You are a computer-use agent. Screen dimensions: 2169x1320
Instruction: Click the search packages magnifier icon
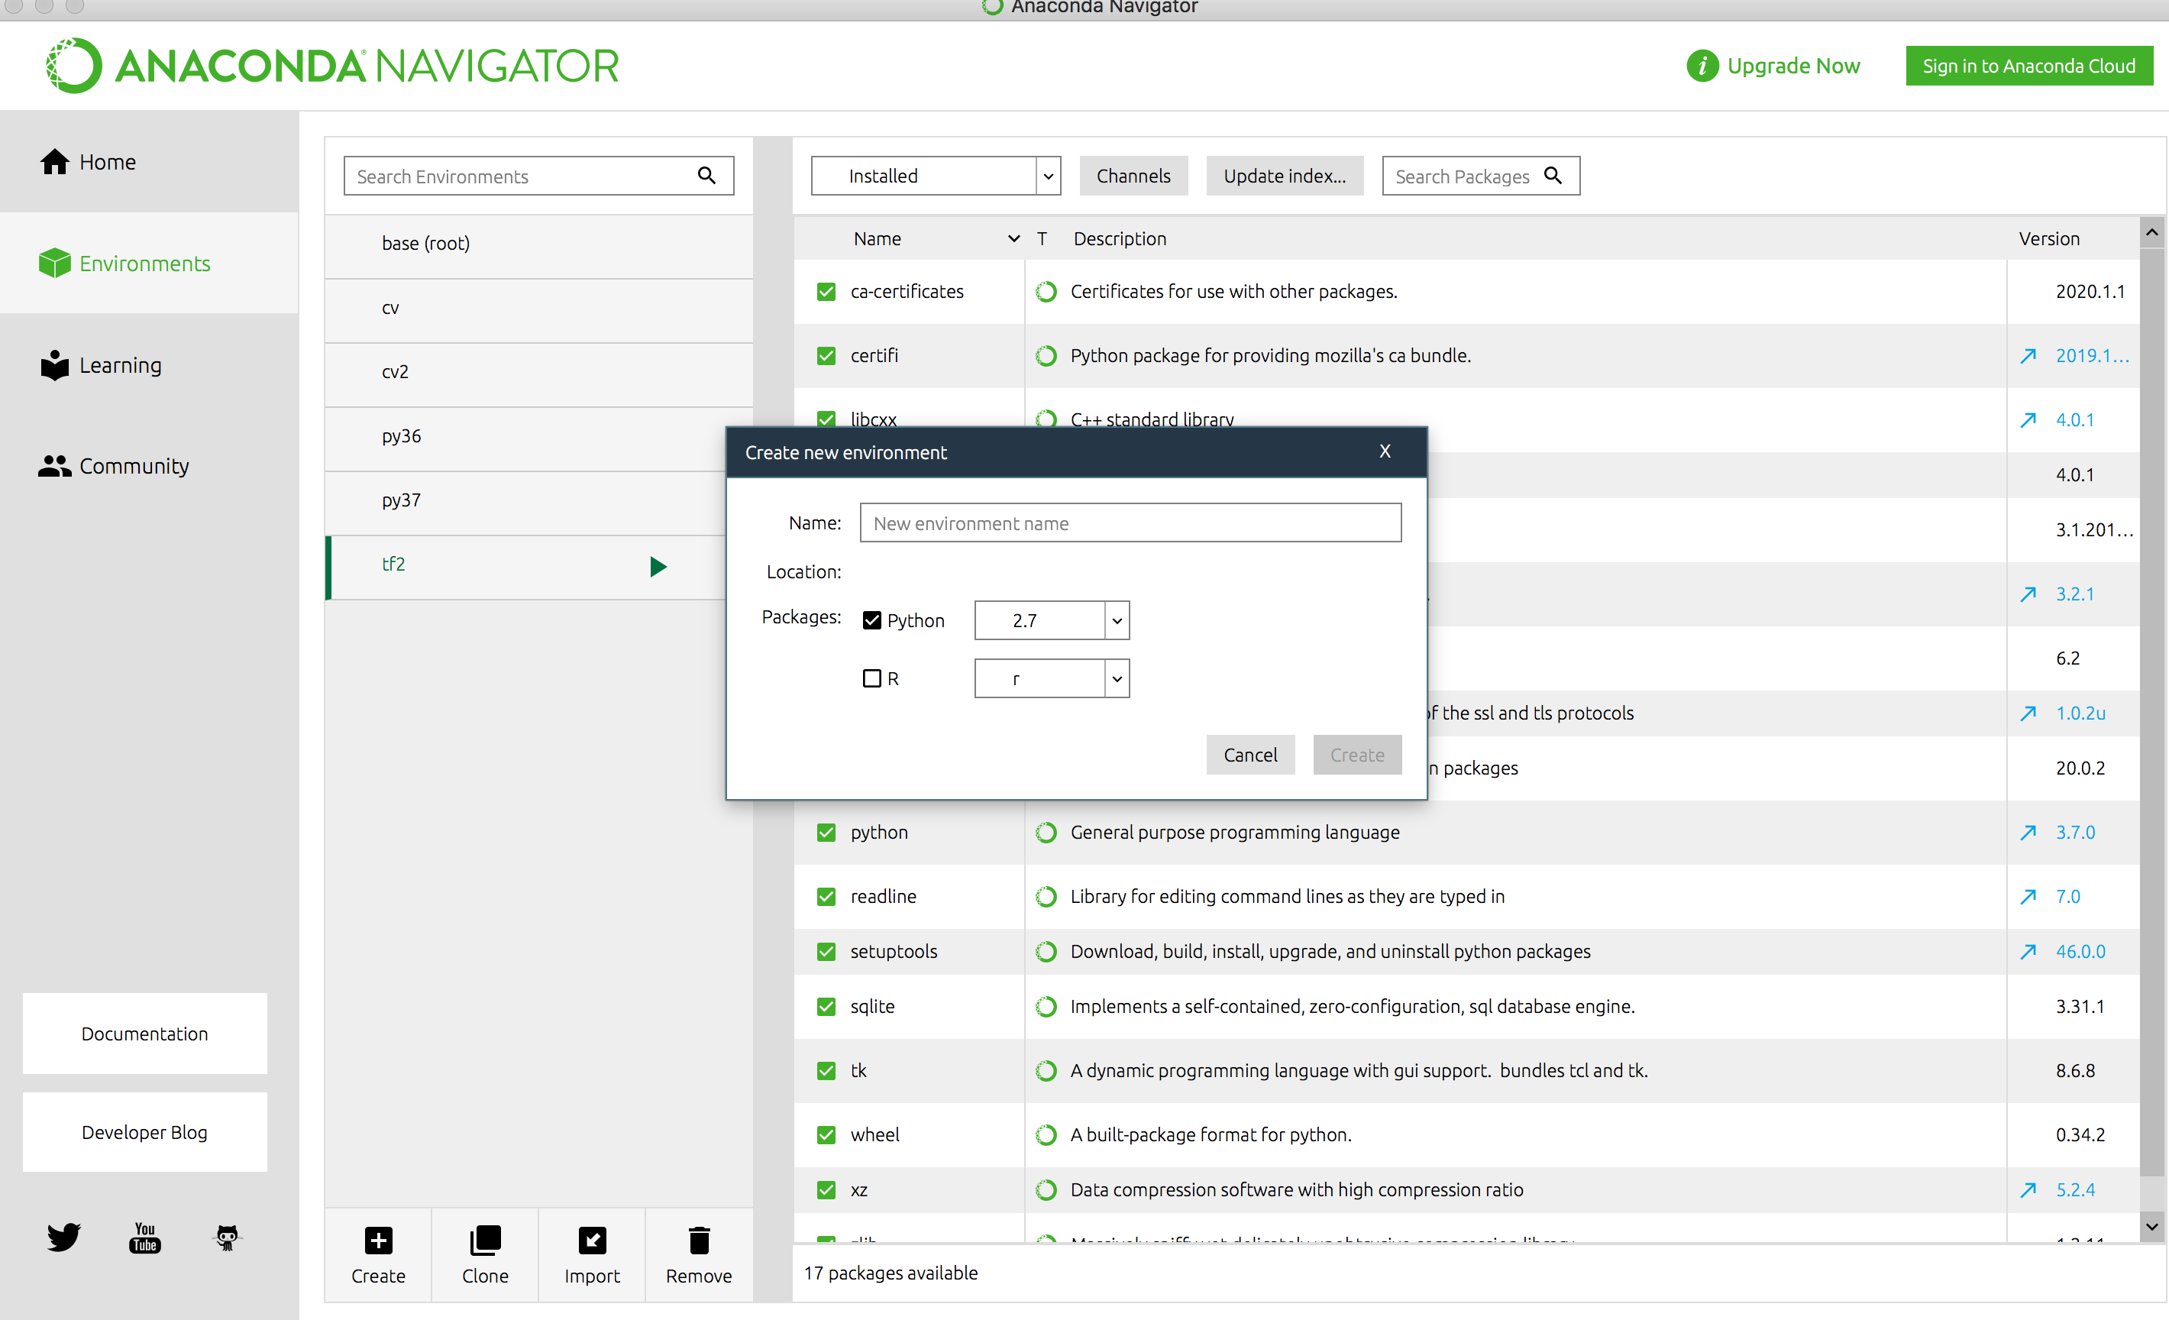[x=1553, y=175]
